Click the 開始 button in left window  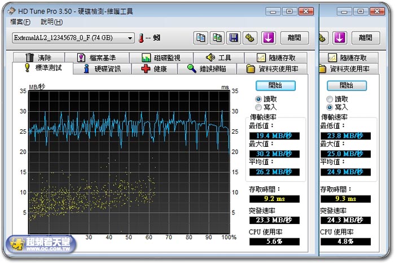(275, 85)
